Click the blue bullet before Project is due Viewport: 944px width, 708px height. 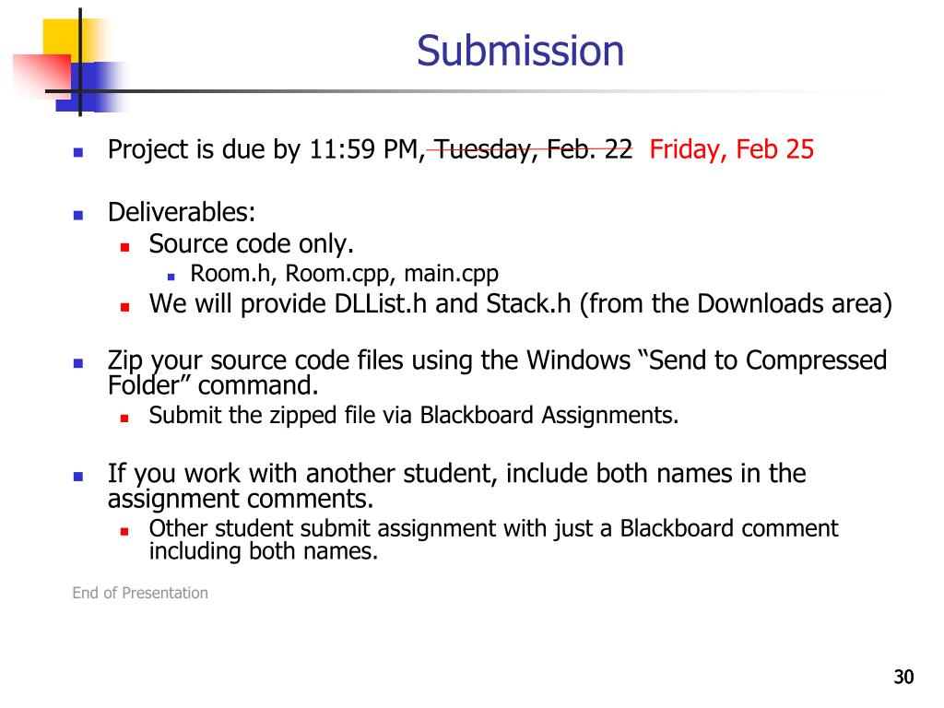pyautogui.click(x=78, y=152)
